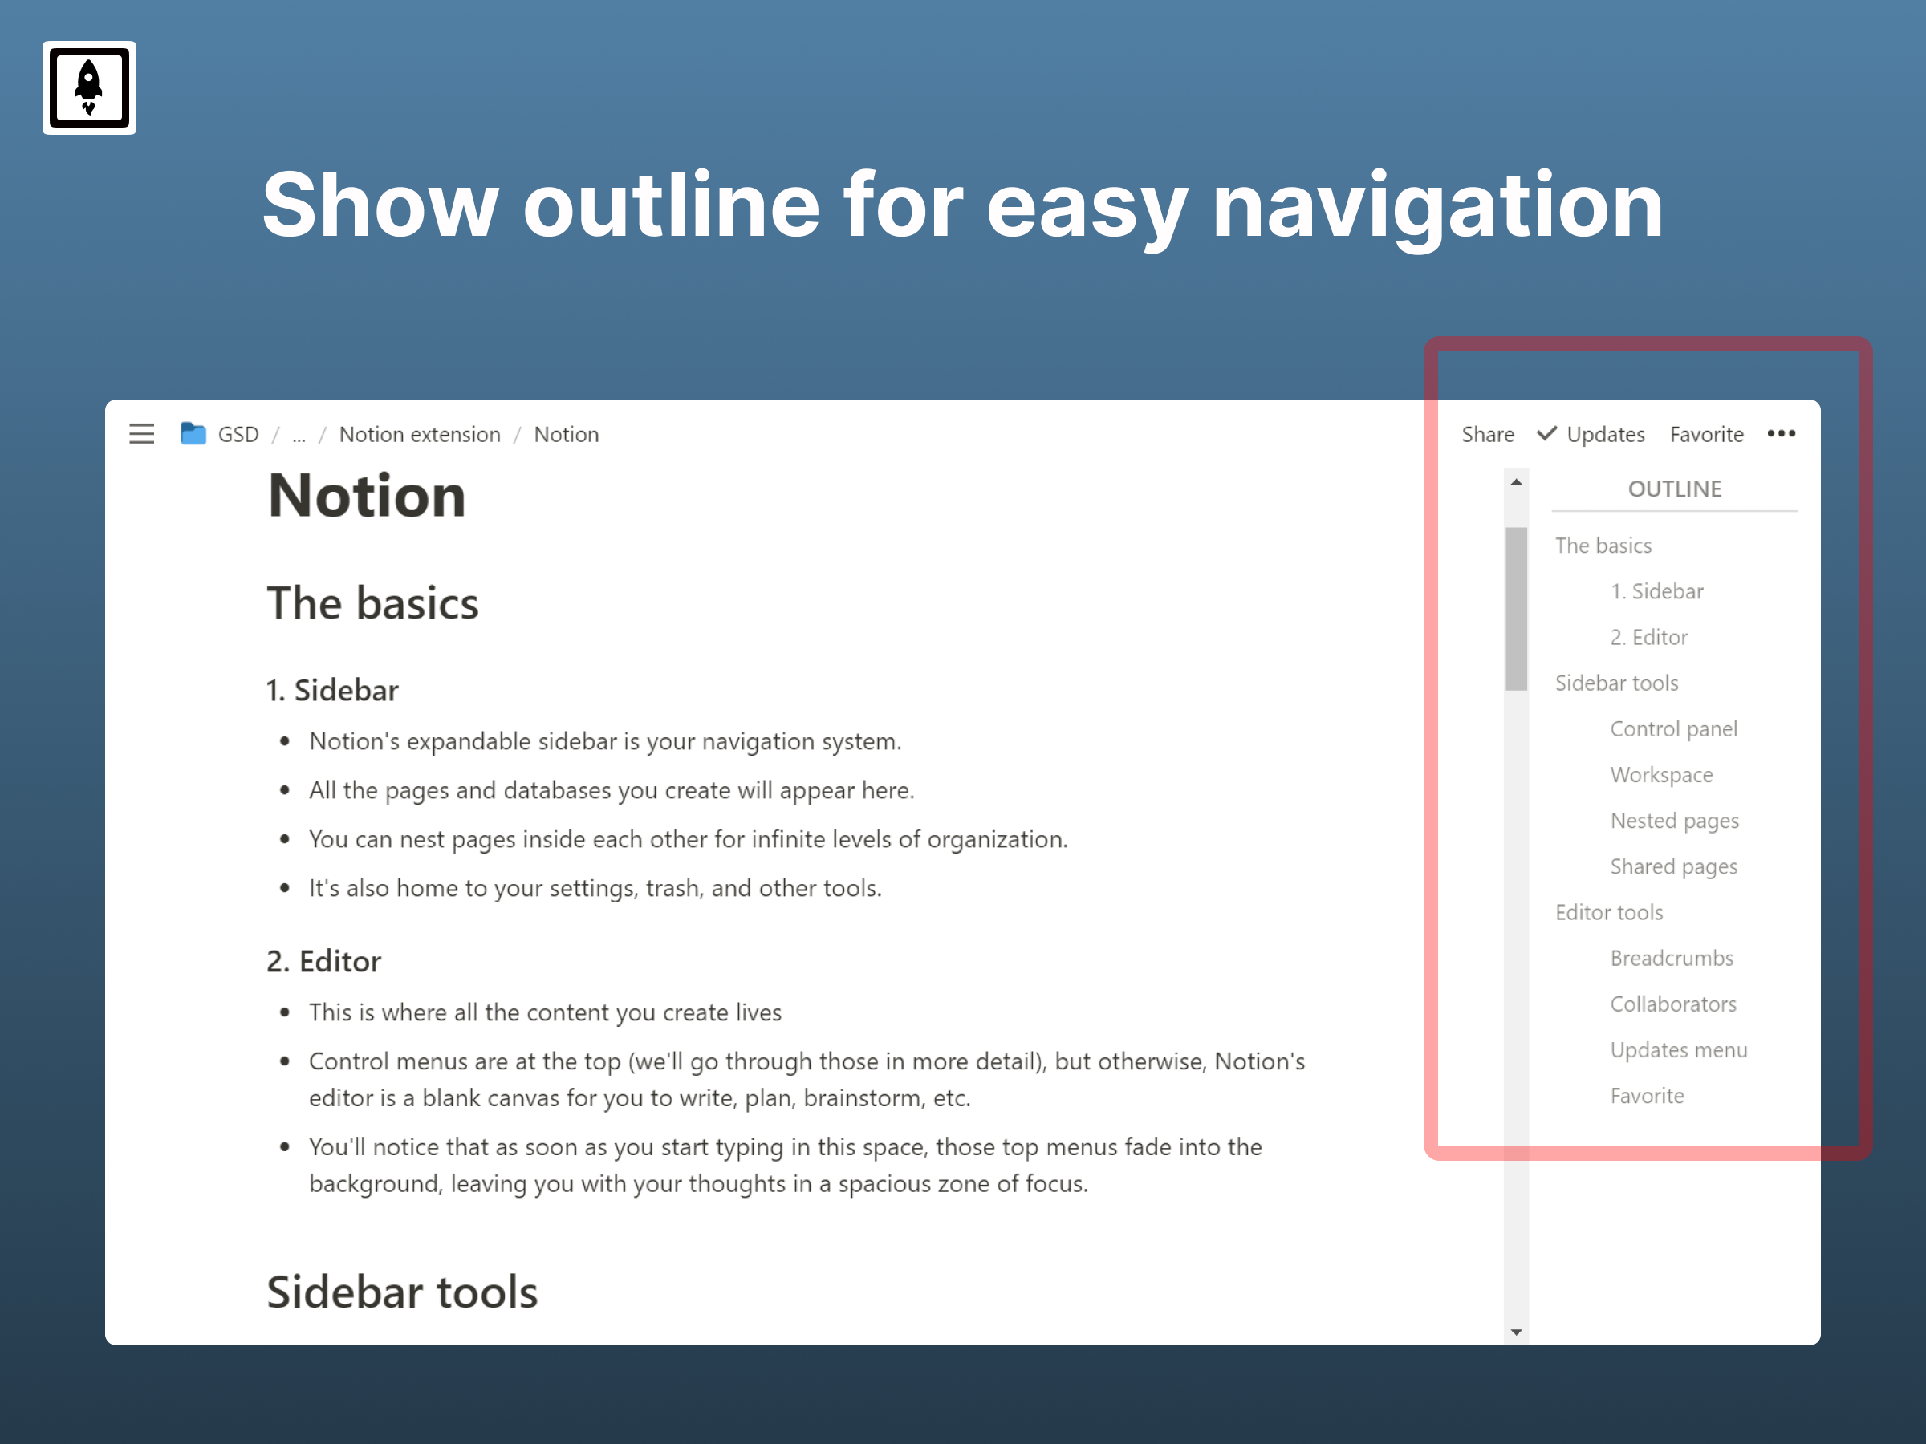Select the Breadcrumbs outline entry

tap(1672, 959)
